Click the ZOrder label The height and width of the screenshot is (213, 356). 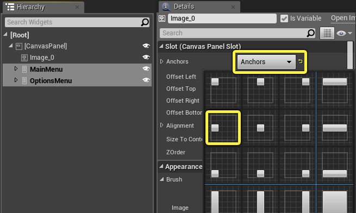pos(176,152)
